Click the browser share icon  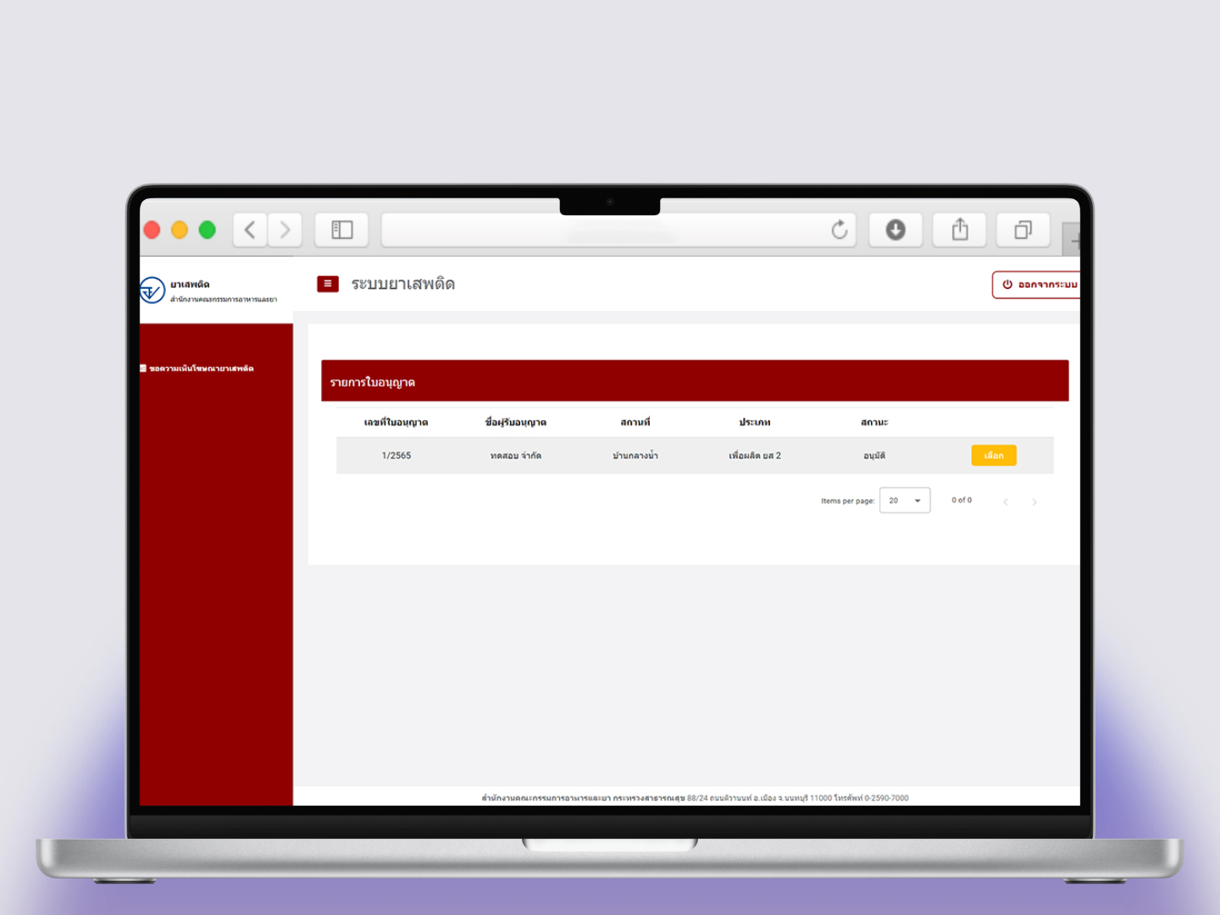point(959,230)
